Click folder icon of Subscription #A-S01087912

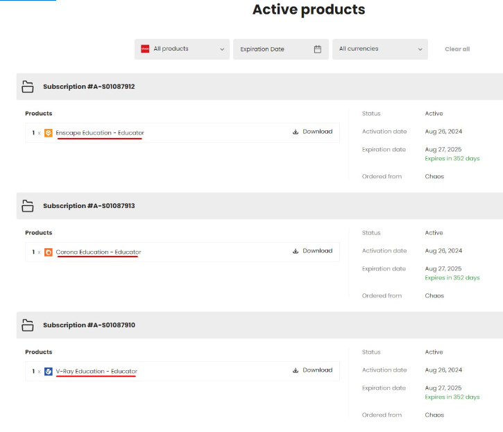point(28,87)
